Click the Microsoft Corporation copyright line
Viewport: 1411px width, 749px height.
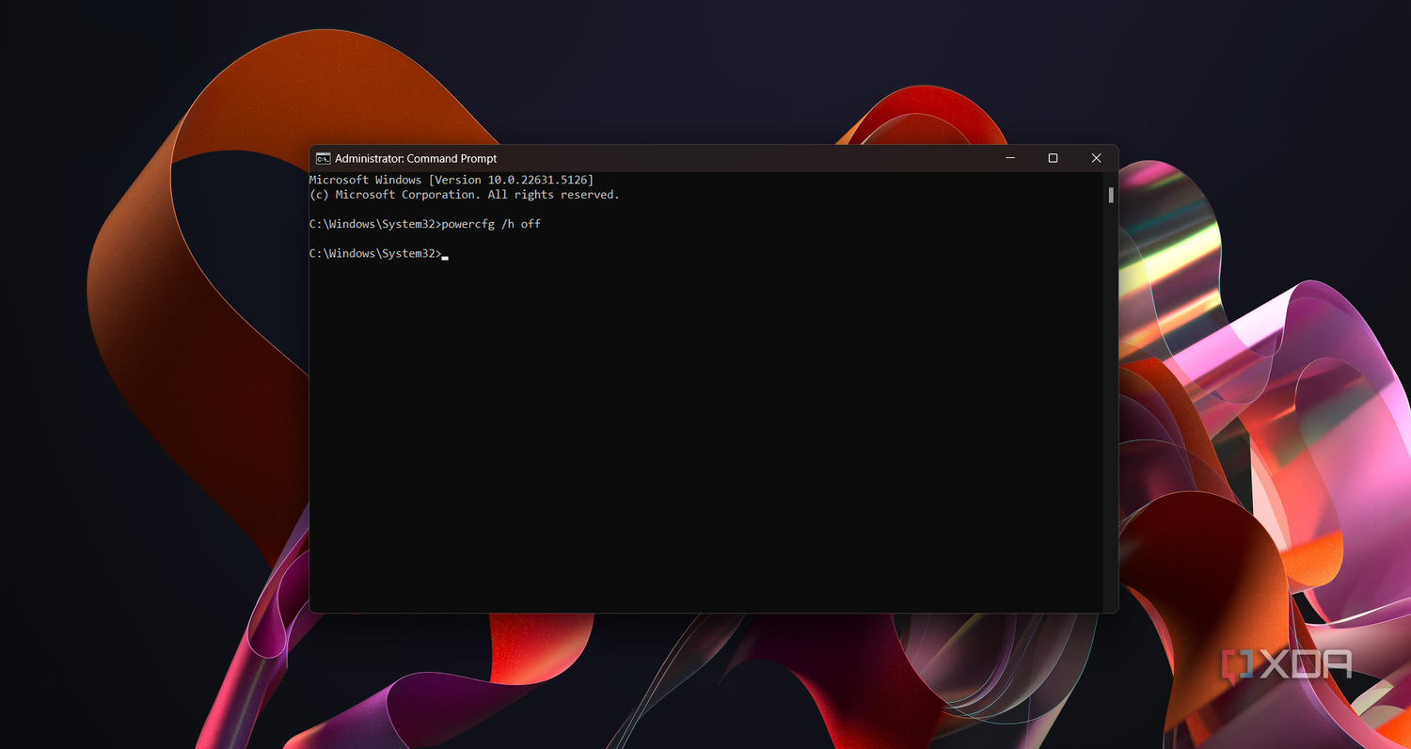(x=465, y=195)
